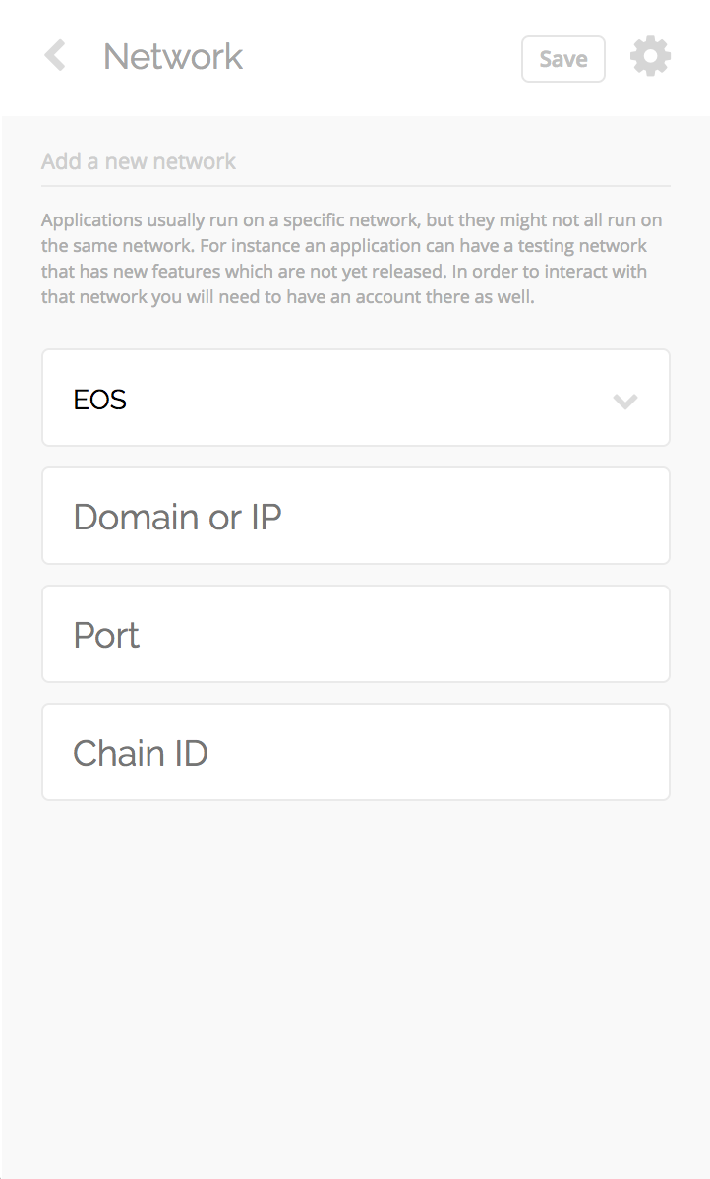Return to previous screen with back chevron
Screen dimensions: 710x1179
(55, 56)
